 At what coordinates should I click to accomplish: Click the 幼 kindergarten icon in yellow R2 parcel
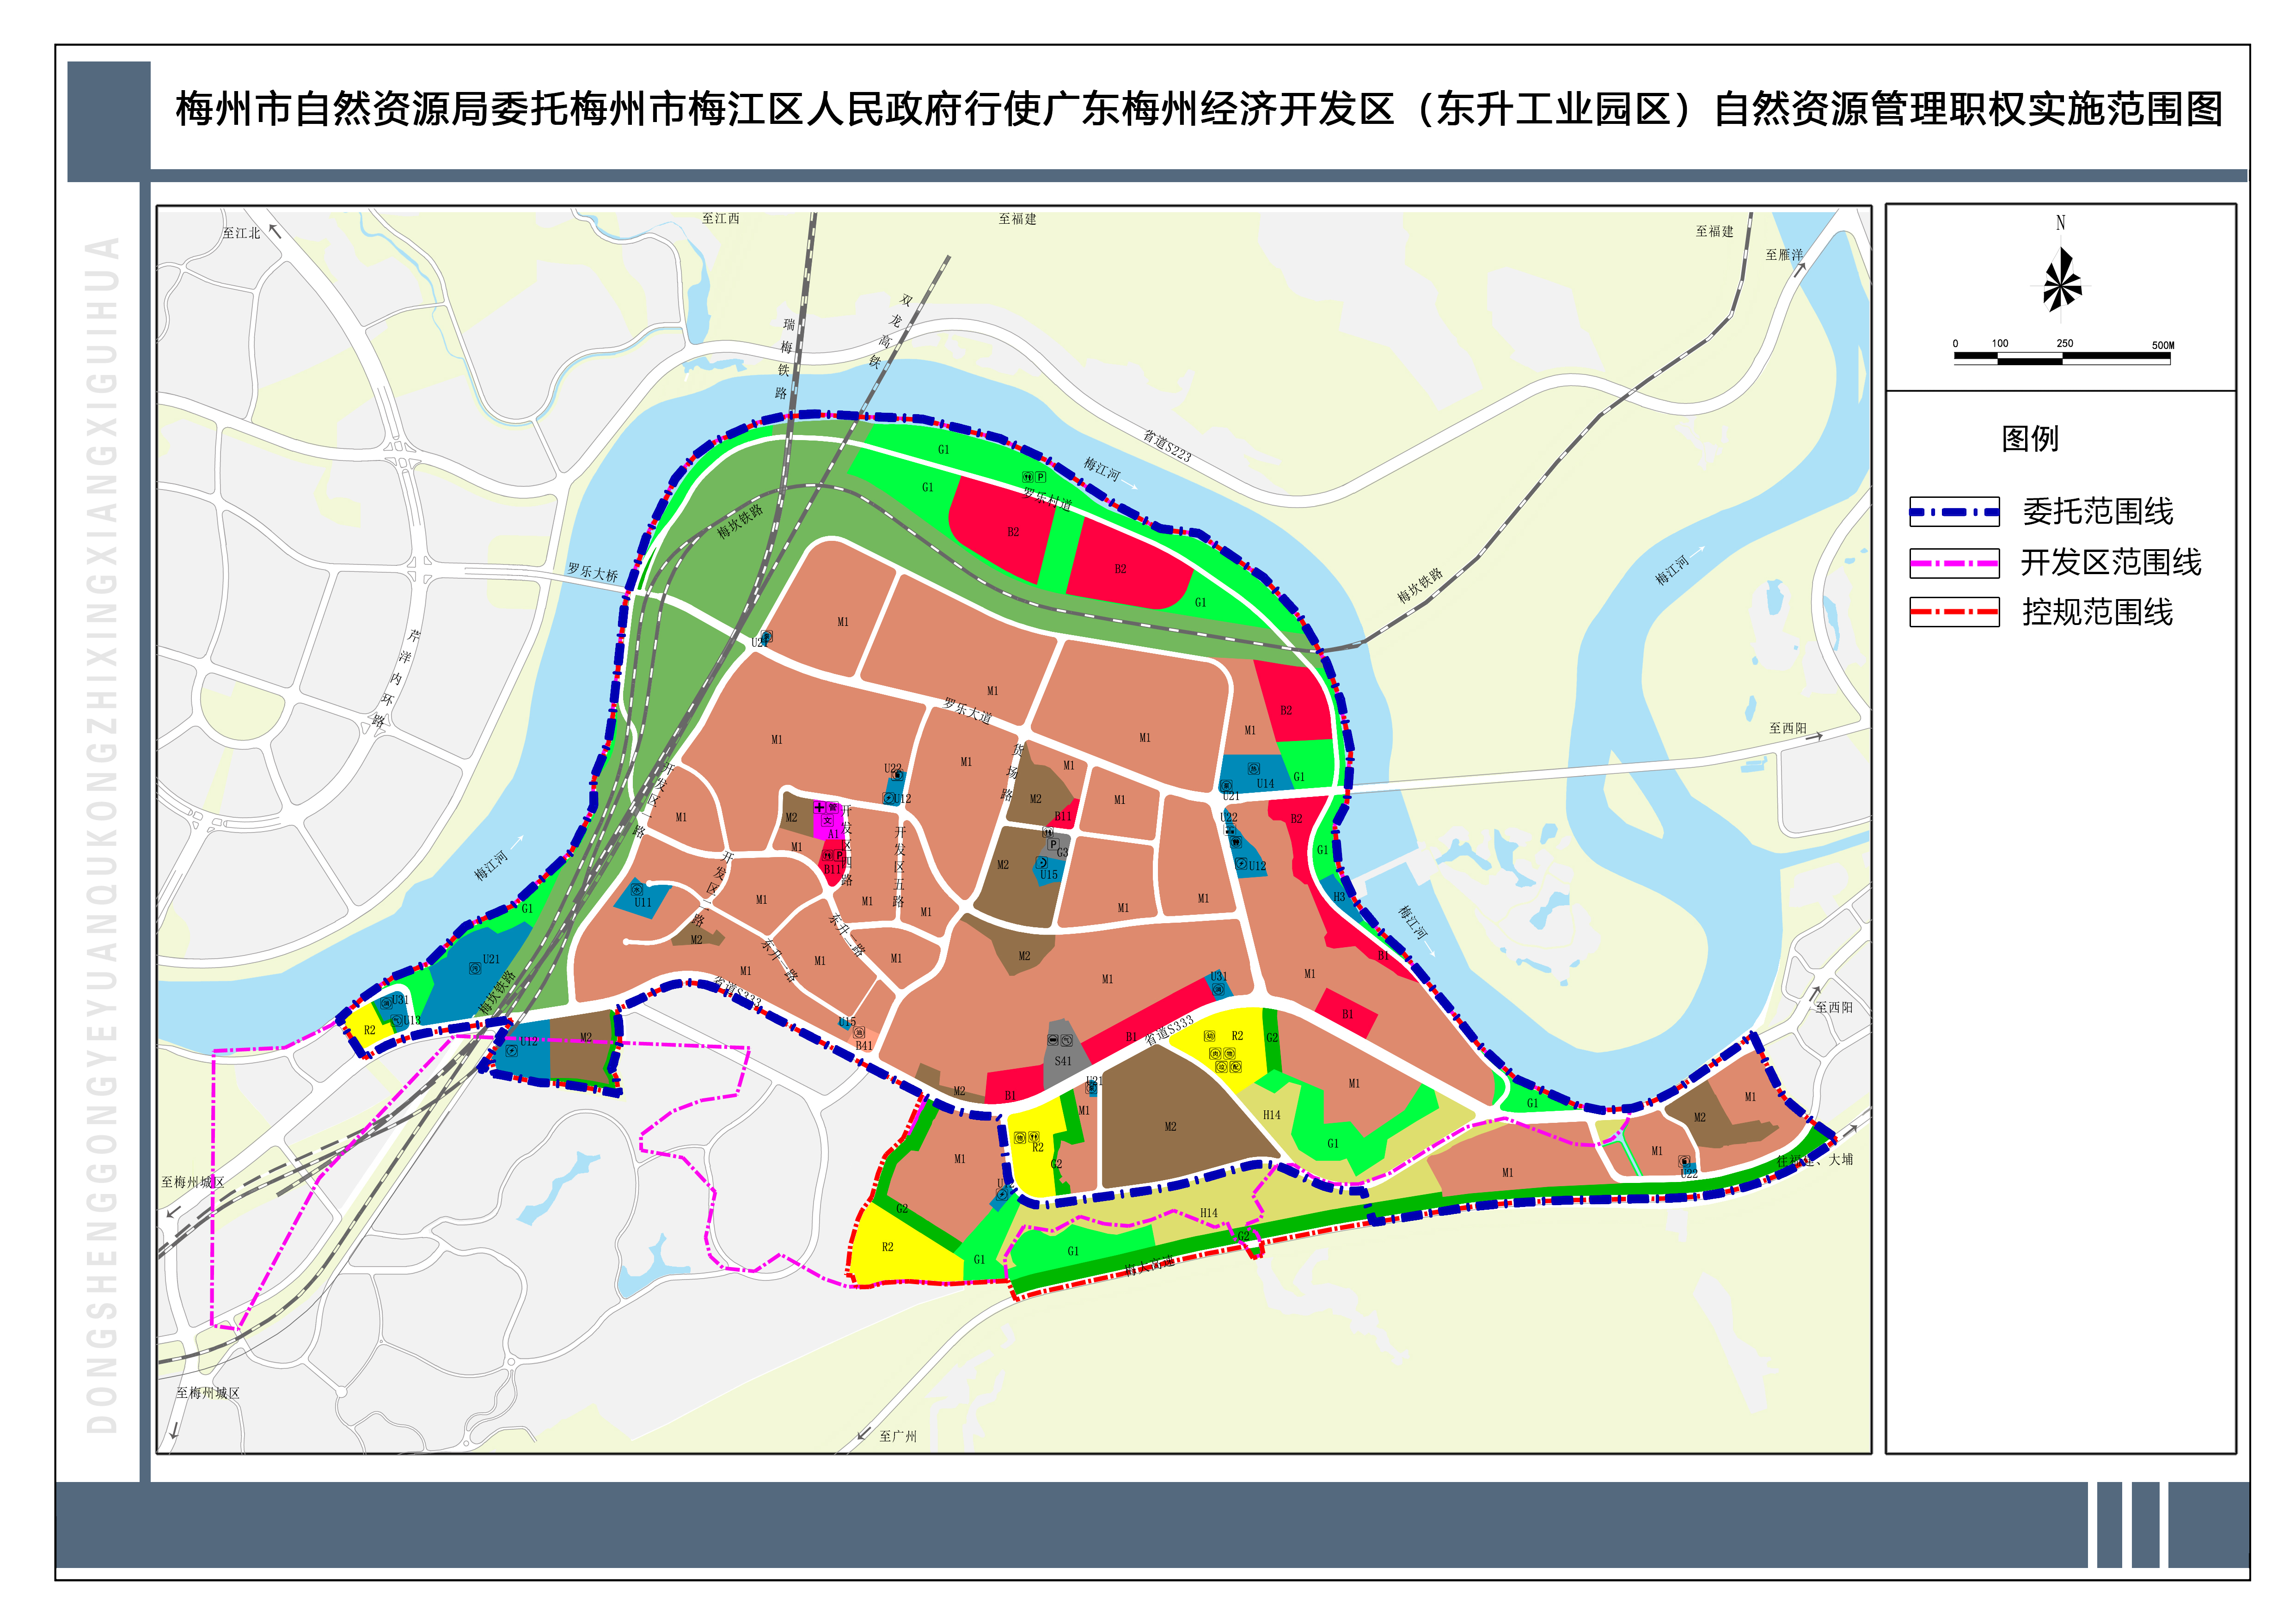1210,1036
